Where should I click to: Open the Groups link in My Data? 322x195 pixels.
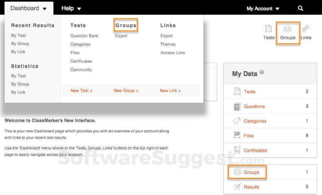click(251, 172)
